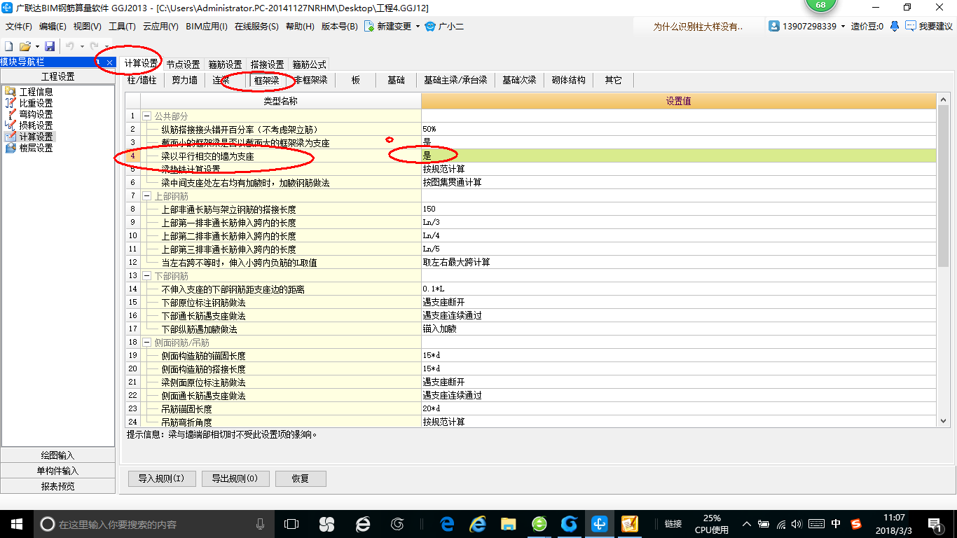Open 损耗设置 in navigation panel

pos(36,125)
